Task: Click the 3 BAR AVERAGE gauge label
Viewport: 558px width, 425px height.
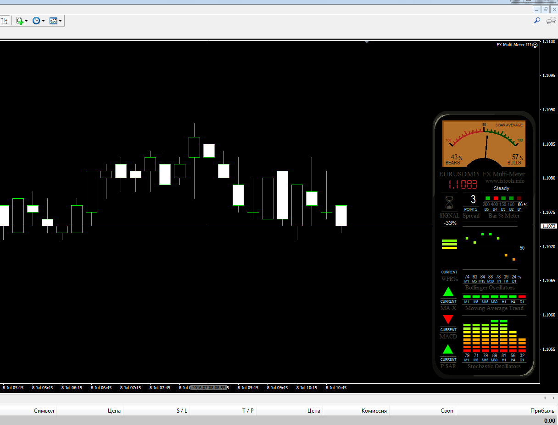Action: (509, 125)
